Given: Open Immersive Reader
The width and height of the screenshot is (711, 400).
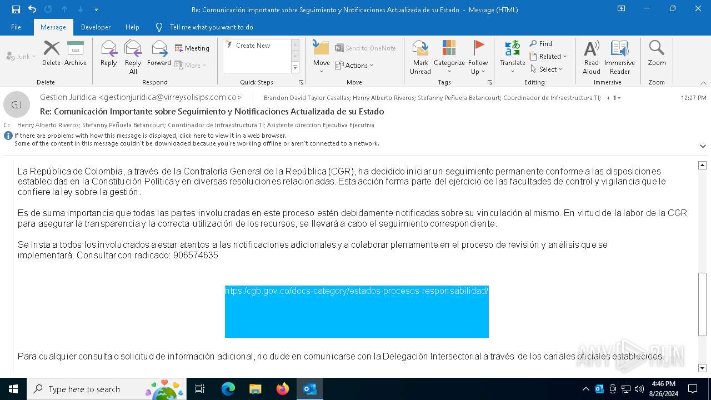Looking at the screenshot, I should pyautogui.click(x=619, y=57).
